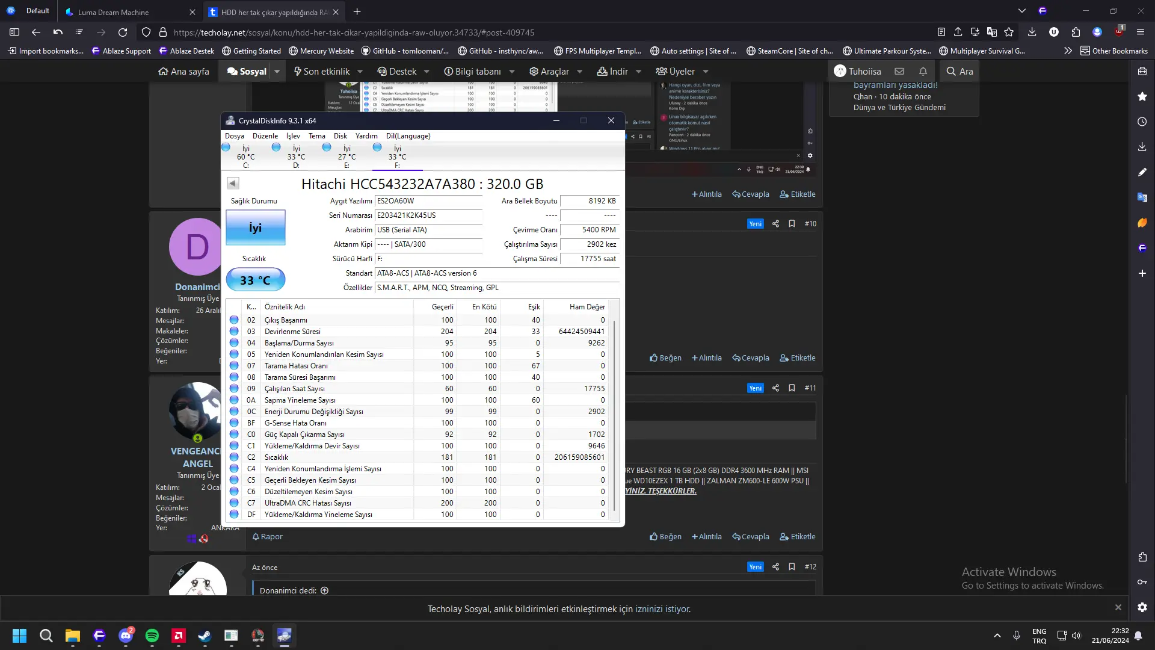Viewport: 1155px width, 650px height.
Task: Bookmark this page with the star icon
Action: [x=1009, y=32]
